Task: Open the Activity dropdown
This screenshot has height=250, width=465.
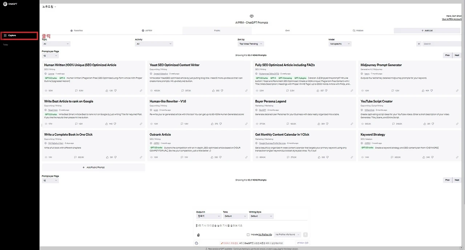Action: tap(154, 44)
